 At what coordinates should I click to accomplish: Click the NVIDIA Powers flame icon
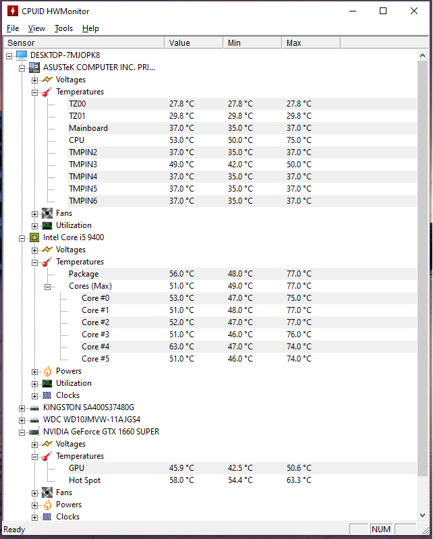pos(47,505)
